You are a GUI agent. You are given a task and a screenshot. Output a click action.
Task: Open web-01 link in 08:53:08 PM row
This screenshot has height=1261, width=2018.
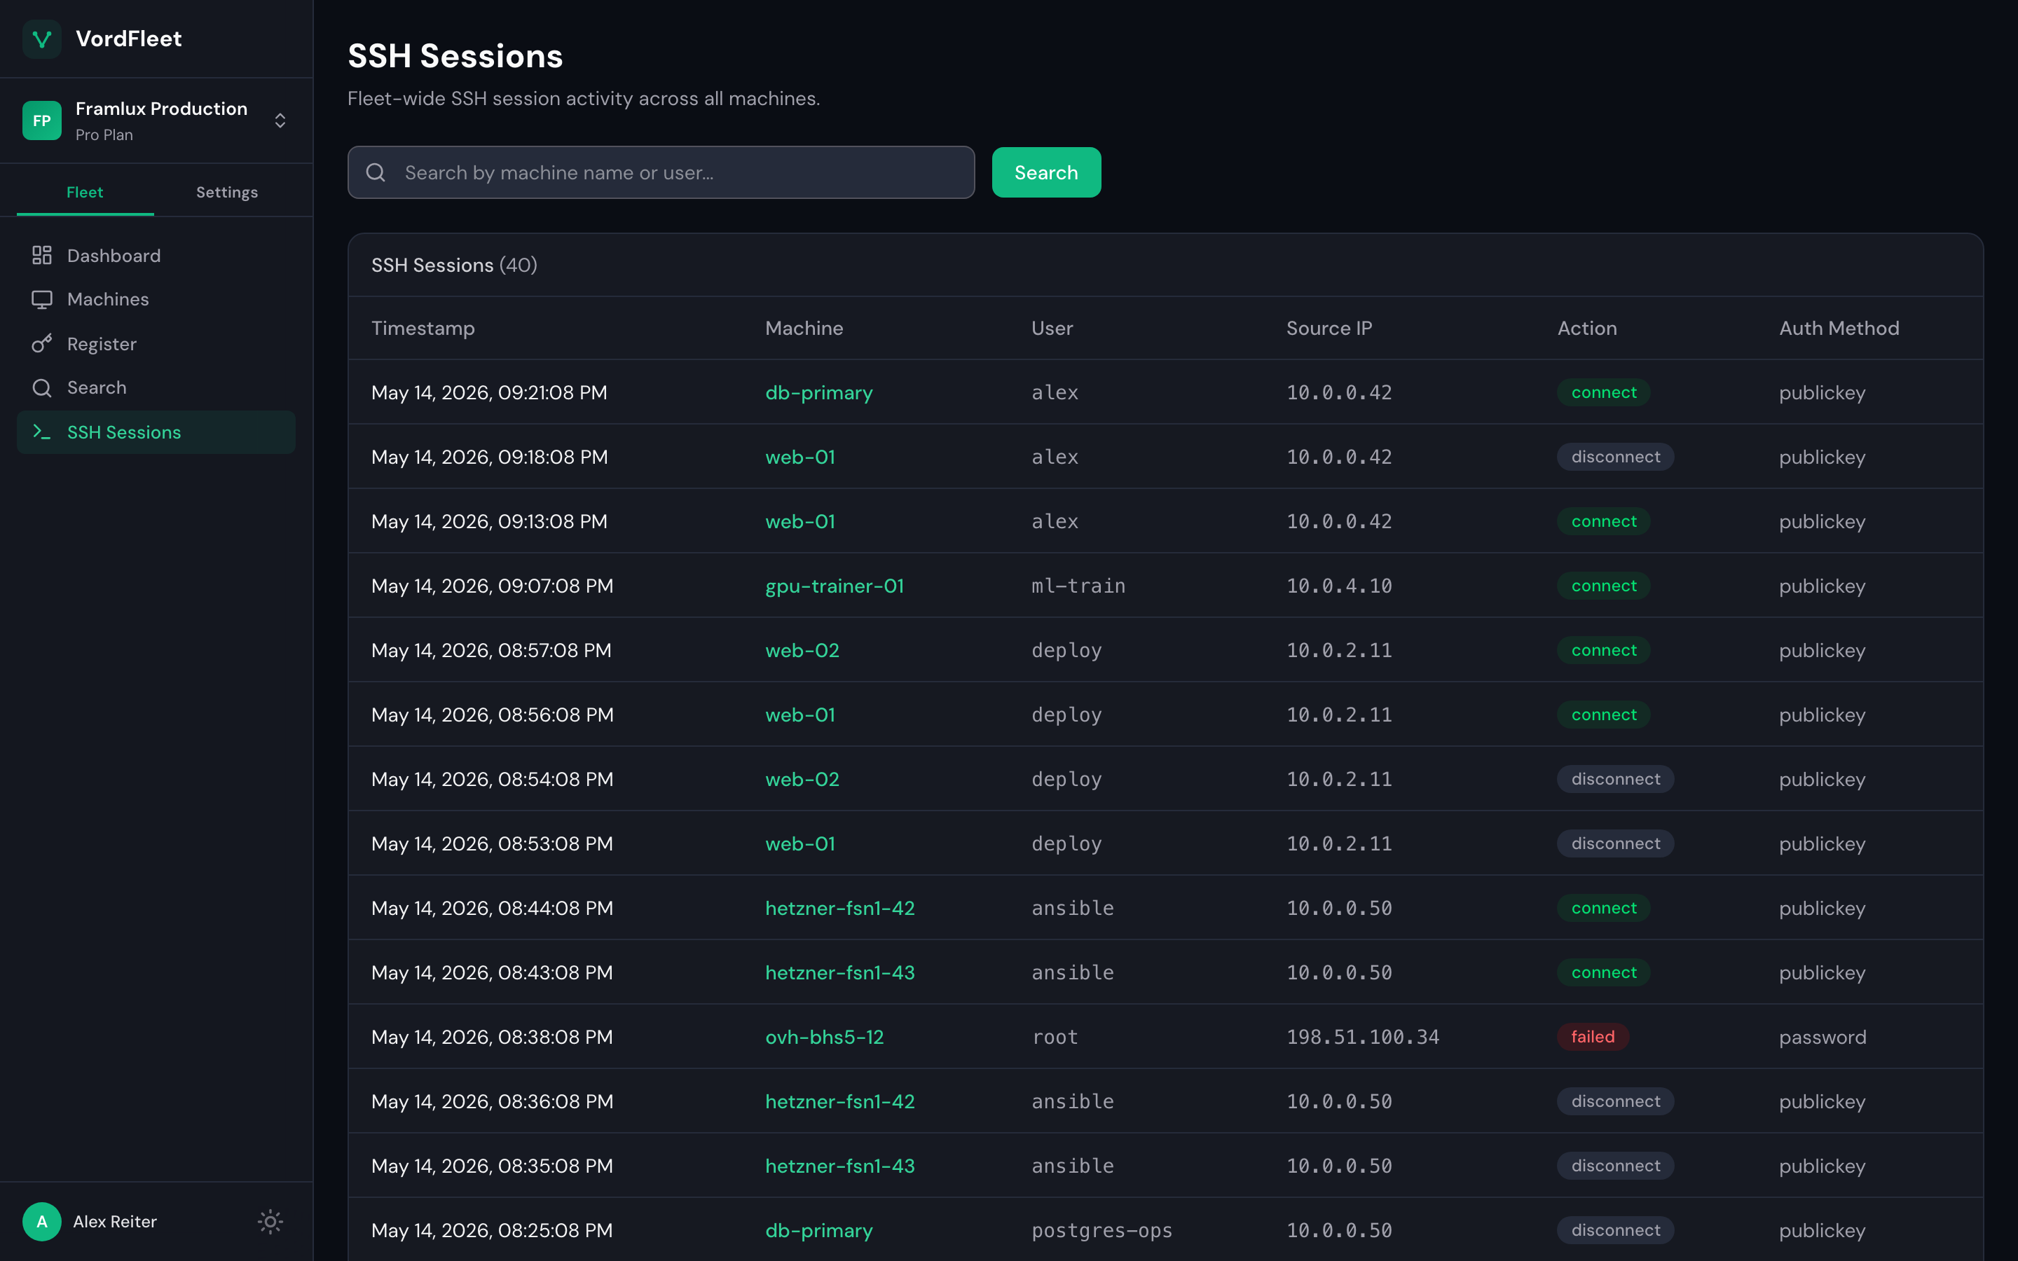point(800,844)
